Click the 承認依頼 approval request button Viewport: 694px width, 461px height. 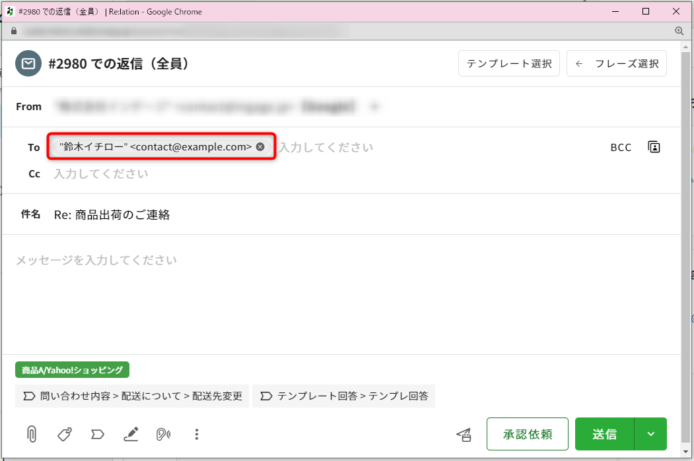(x=527, y=434)
